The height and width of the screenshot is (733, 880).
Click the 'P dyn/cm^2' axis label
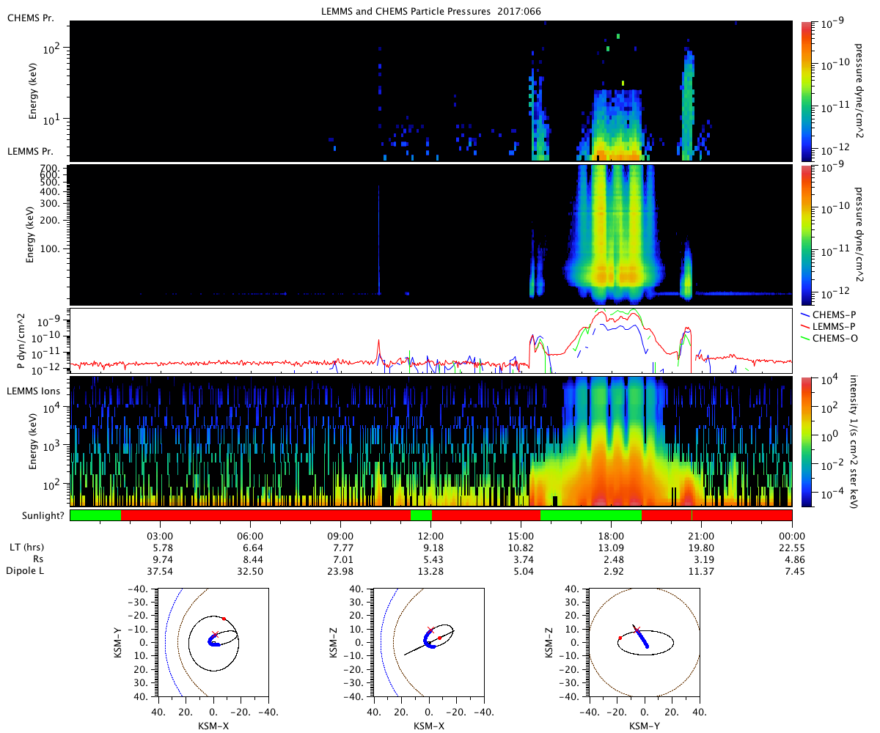tap(21, 342)
